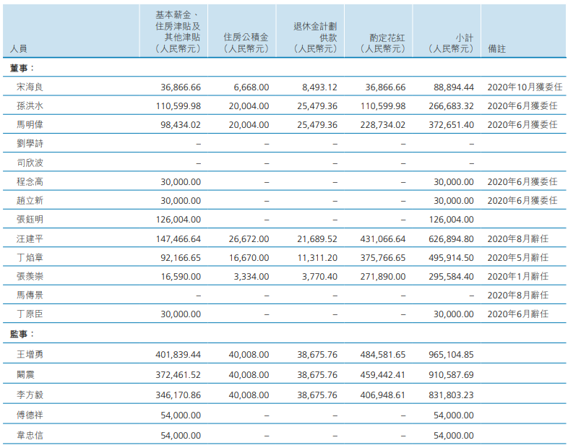Select the 監事 section heading
This screenshot has width=568, height=448.
click(x=22, y=334)
